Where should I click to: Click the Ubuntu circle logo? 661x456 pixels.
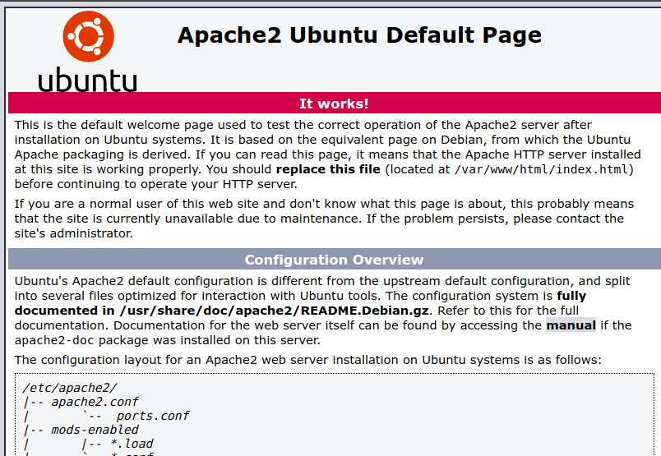click(x=88, y=37)
